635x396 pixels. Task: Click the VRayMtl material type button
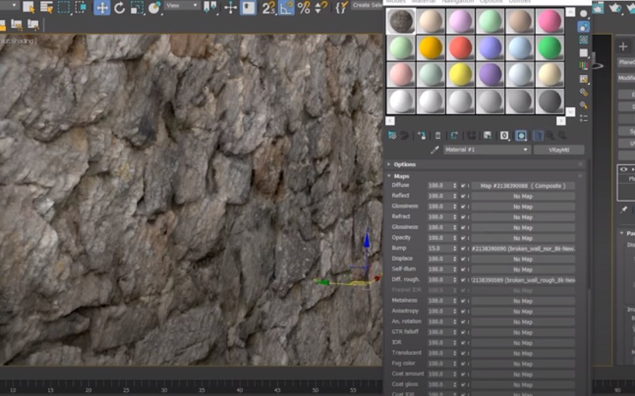click(558, 150)
